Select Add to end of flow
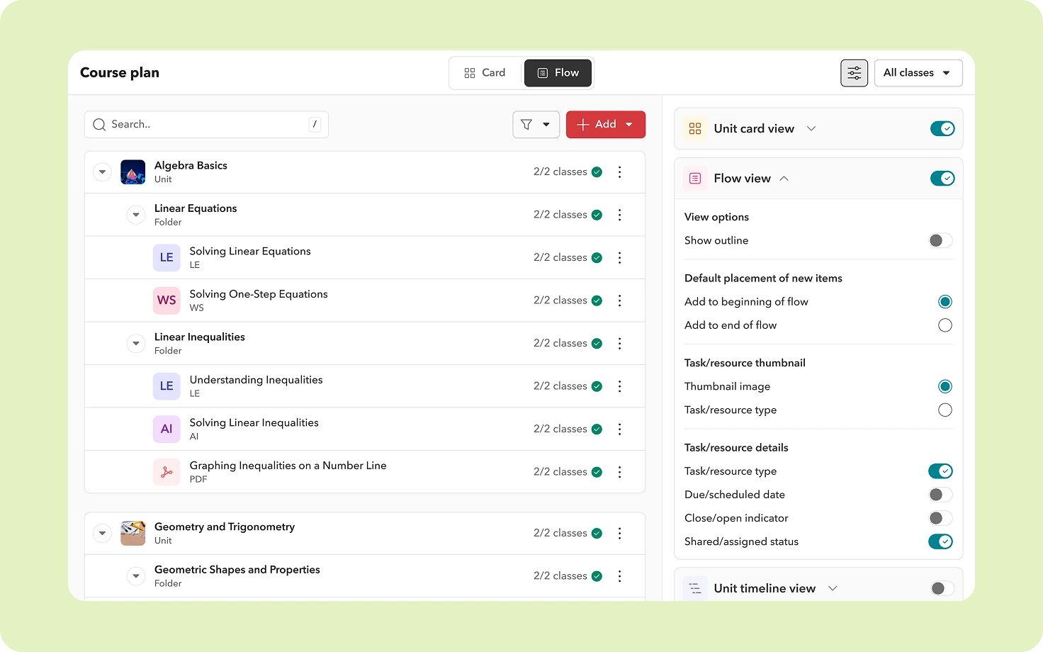 [945, 325]
